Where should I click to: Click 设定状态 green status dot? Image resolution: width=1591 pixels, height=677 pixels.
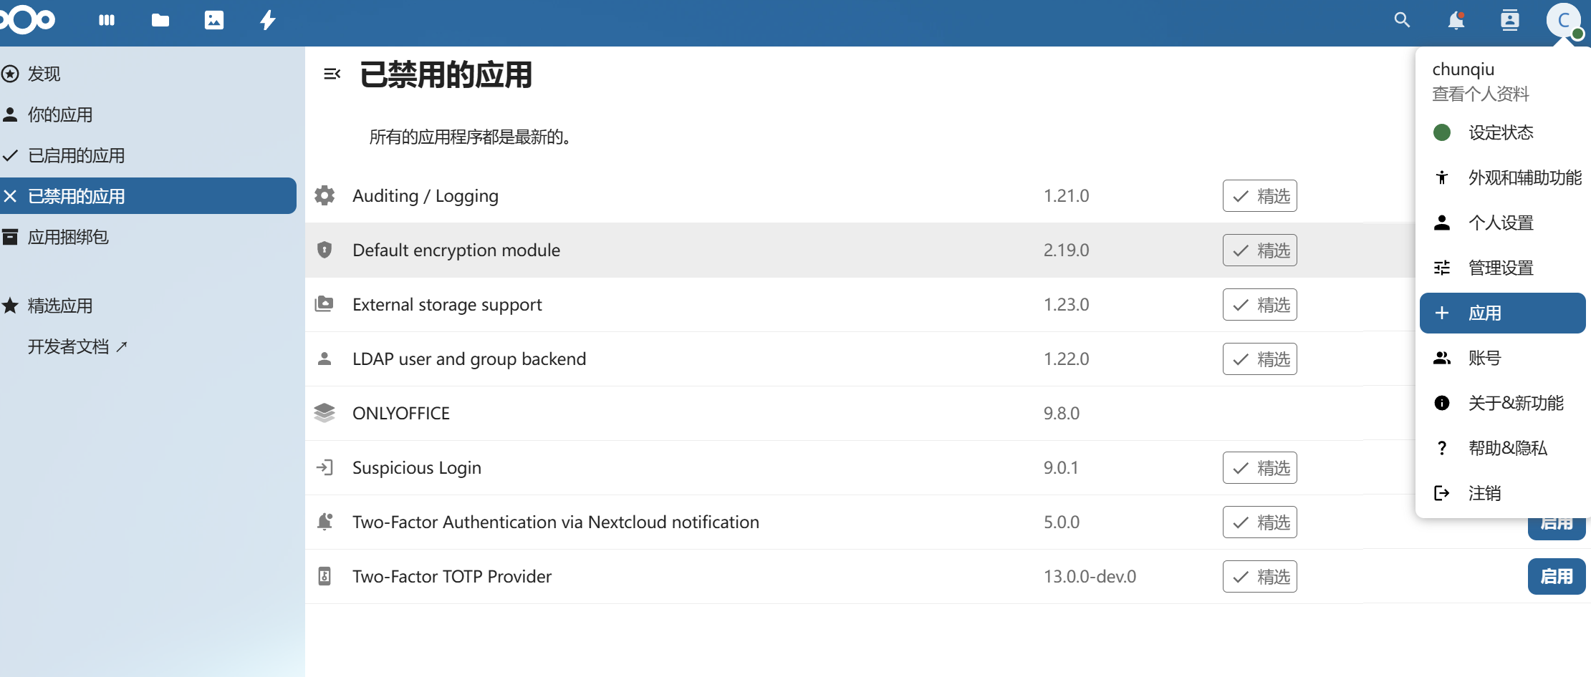1441,132
